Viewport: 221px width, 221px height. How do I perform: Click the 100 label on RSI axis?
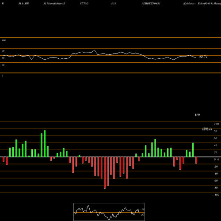coord(4,40)
